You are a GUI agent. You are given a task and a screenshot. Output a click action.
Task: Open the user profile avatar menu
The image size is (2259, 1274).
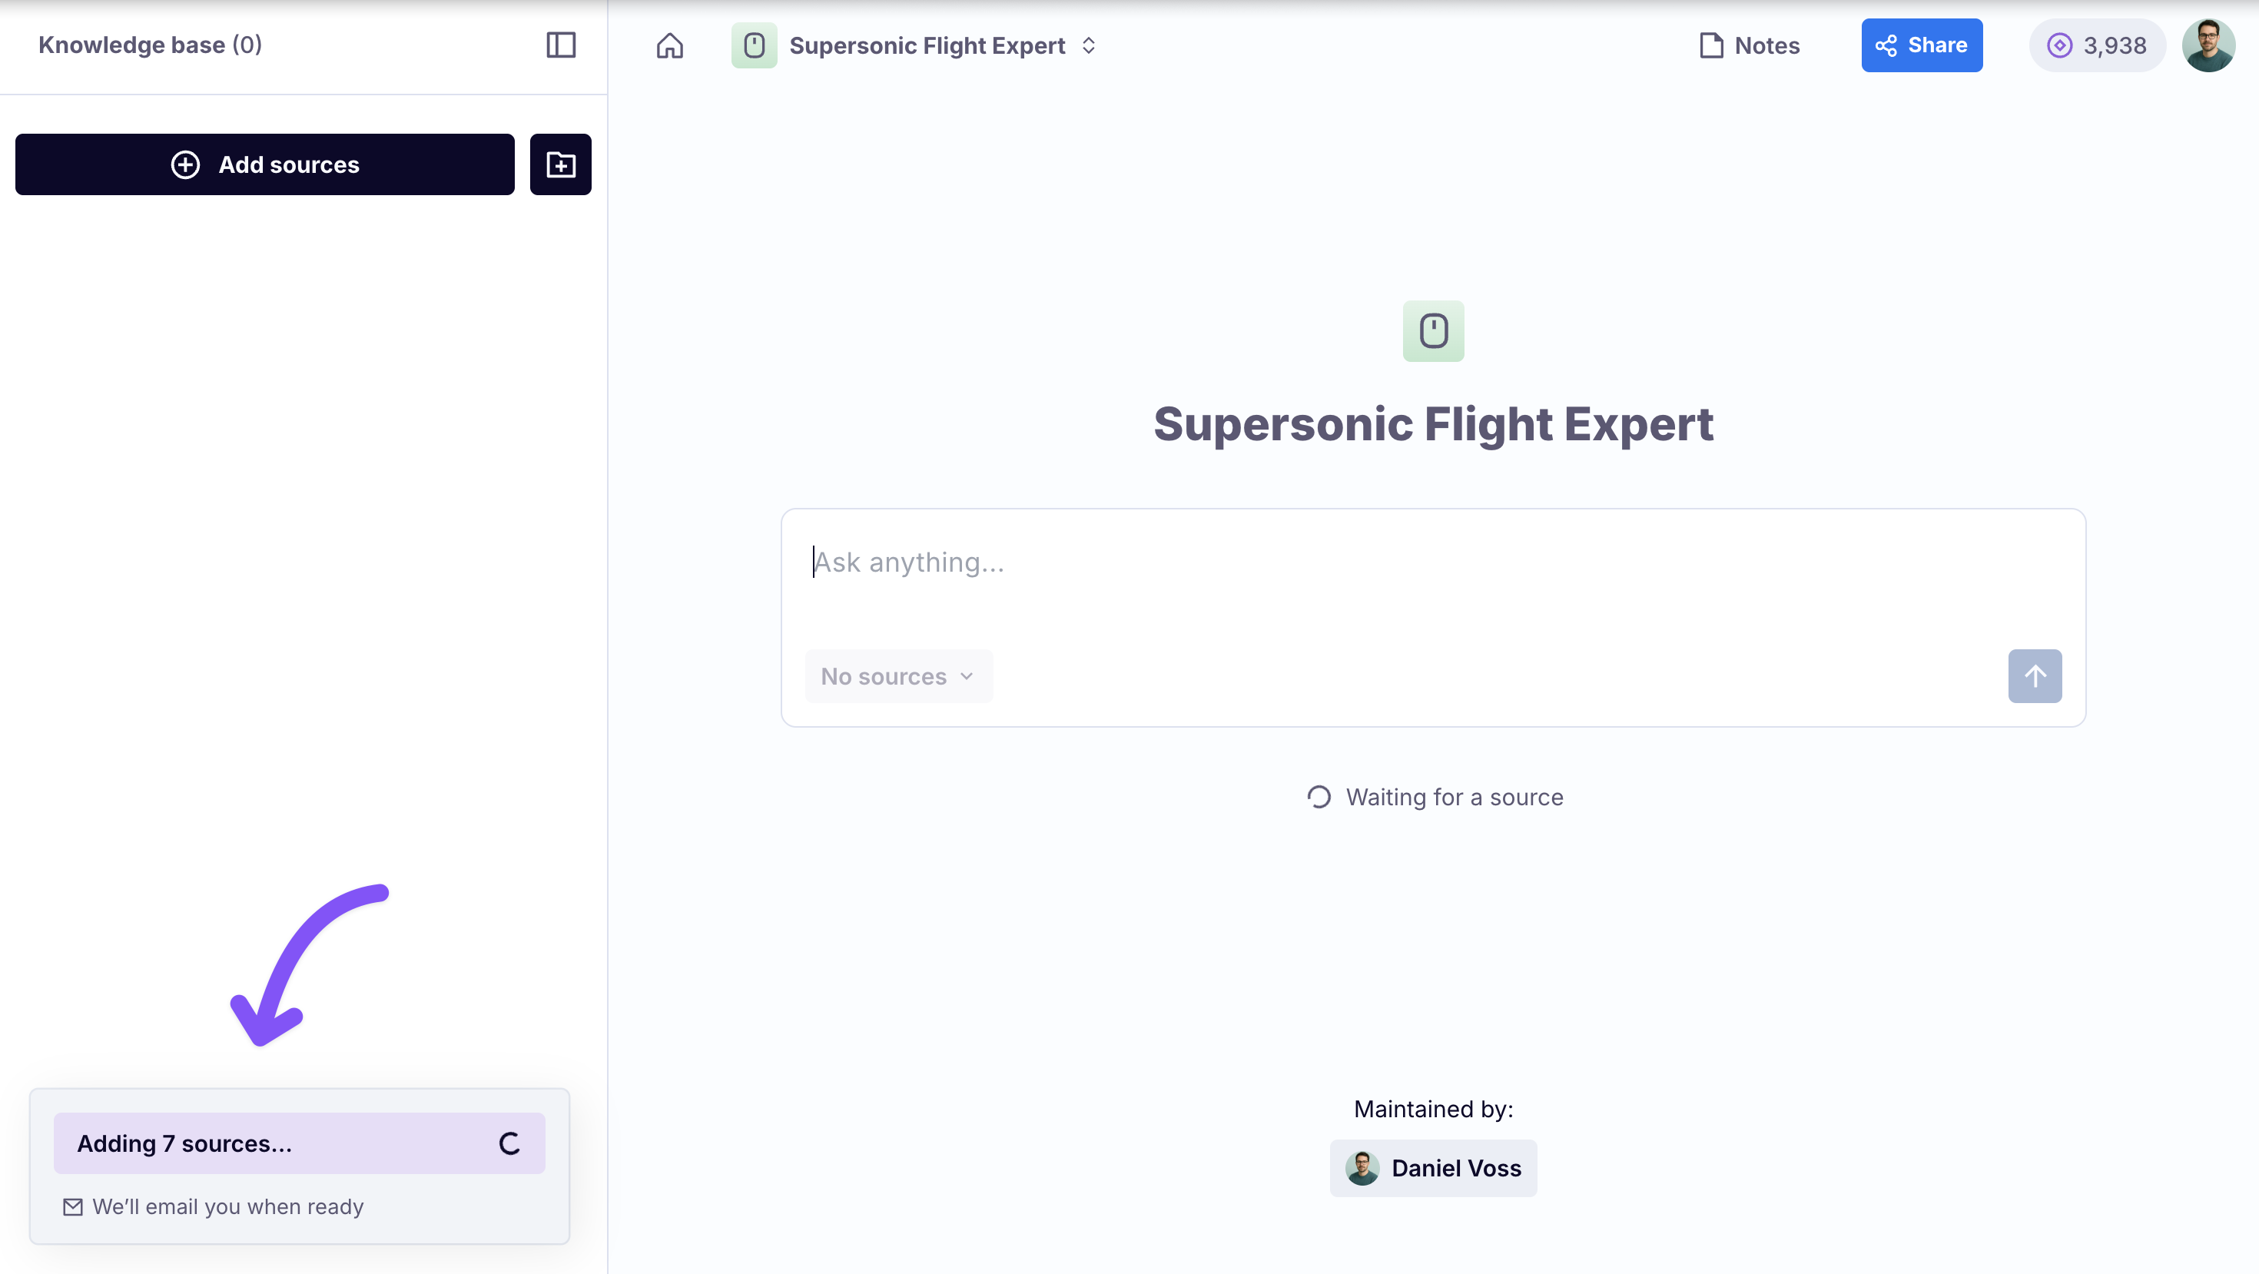point(2208,45)
